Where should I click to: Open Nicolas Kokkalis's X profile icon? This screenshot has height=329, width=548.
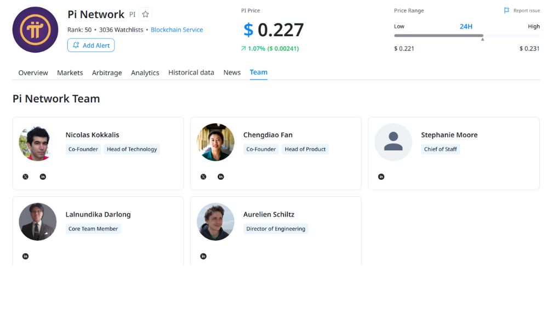tap(25, 177)
